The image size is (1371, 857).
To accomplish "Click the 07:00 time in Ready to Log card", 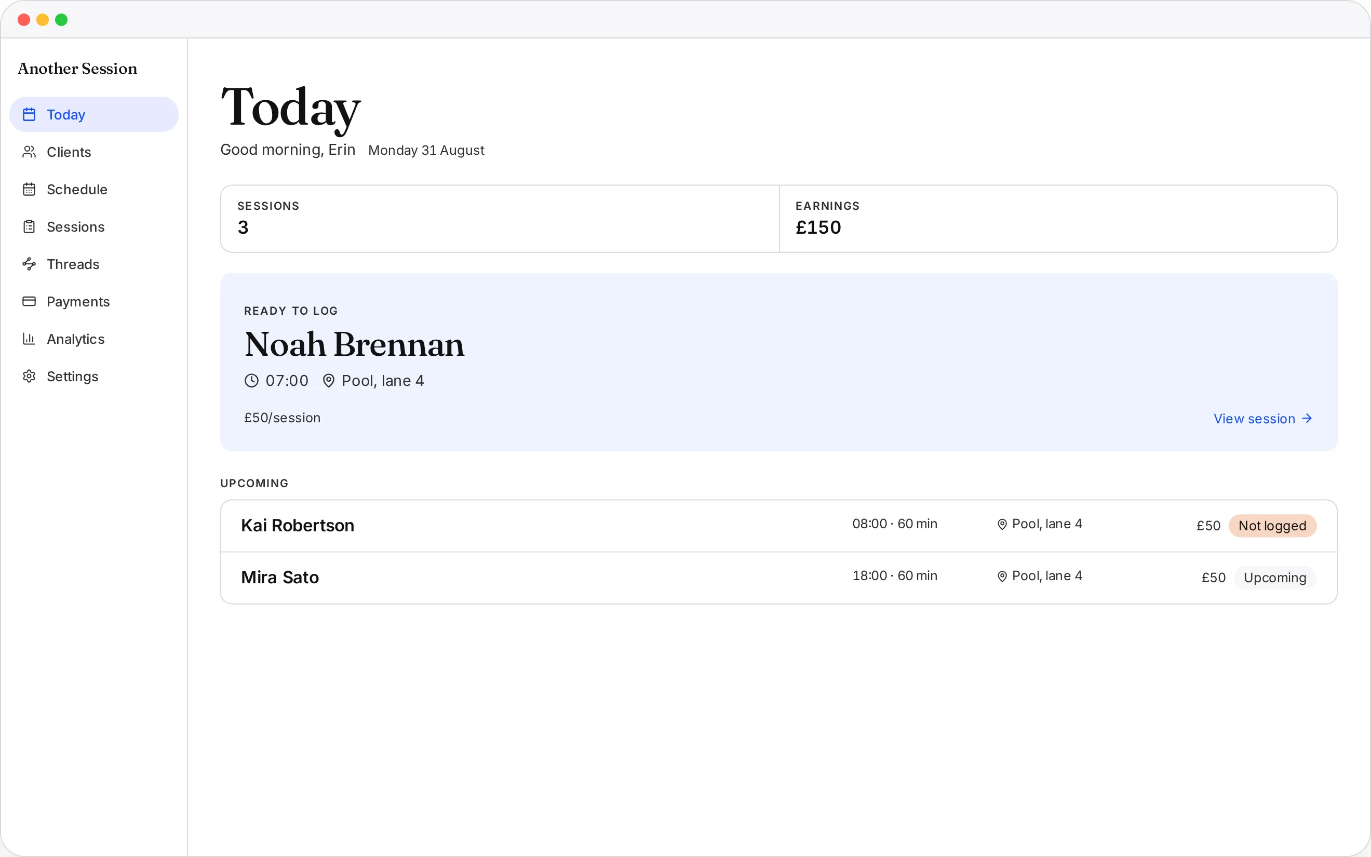I will [x=287, y=381].
